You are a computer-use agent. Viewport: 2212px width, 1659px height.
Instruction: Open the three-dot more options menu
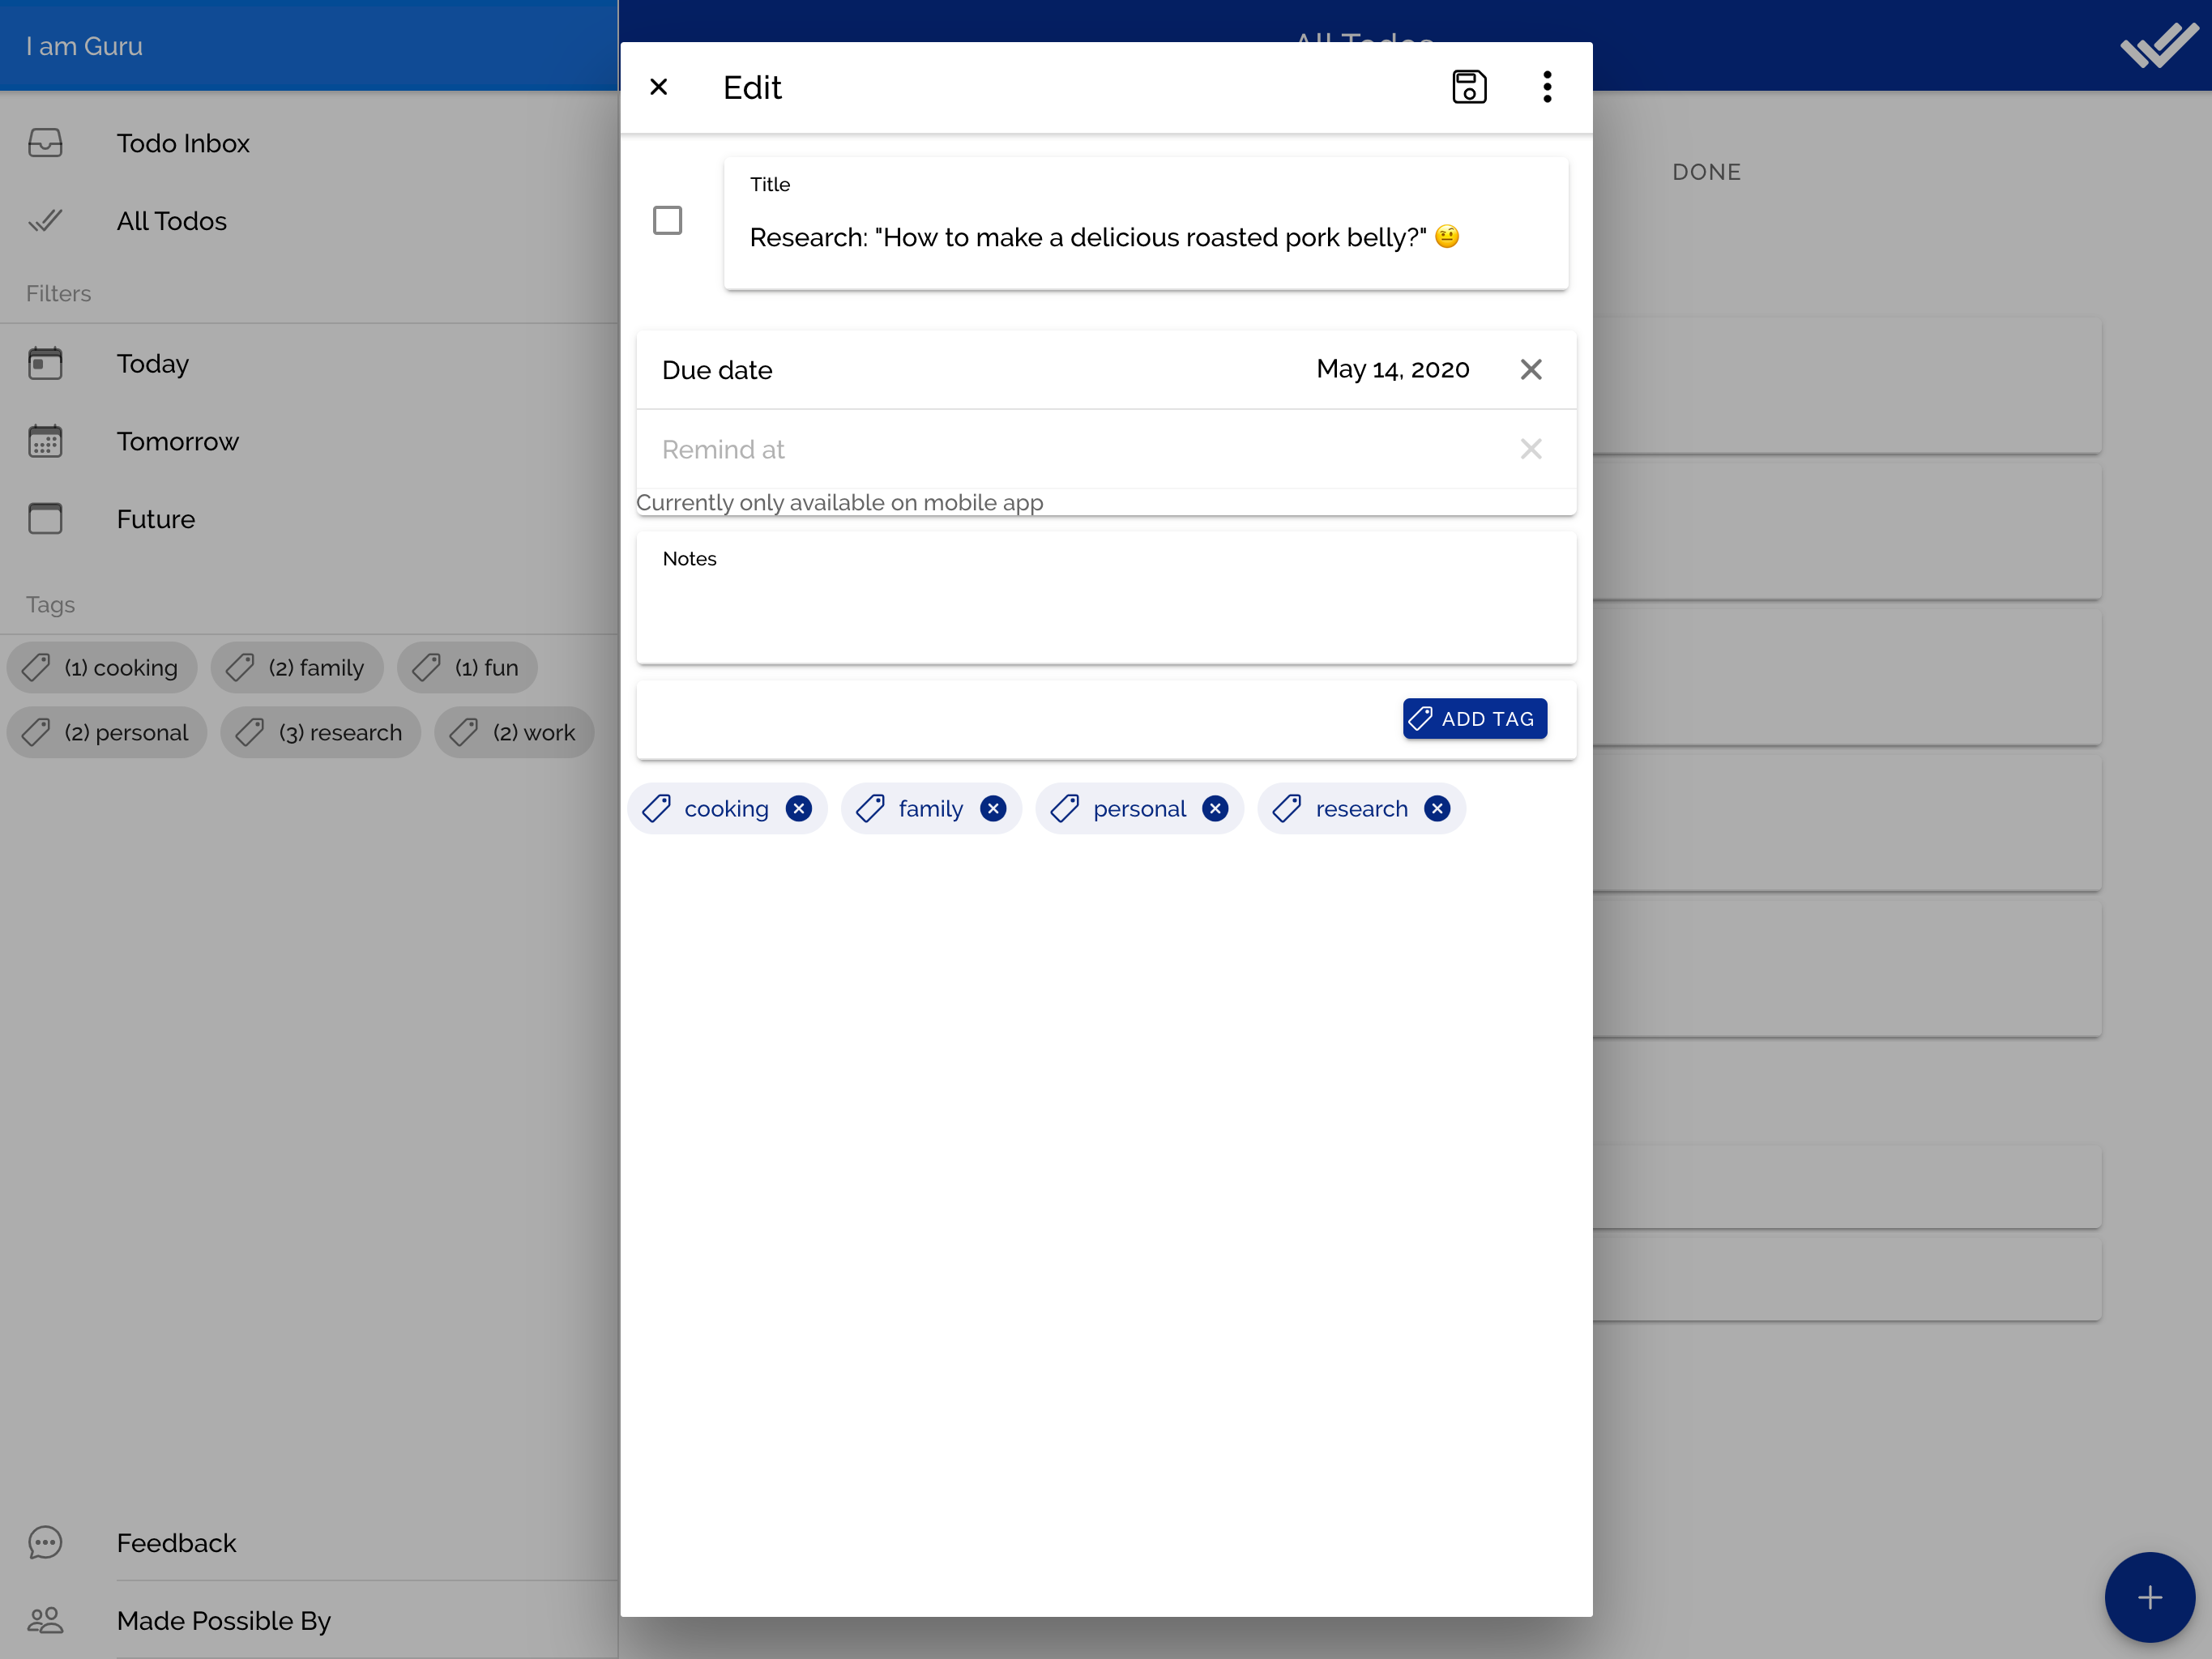[x=1546, y=87]
